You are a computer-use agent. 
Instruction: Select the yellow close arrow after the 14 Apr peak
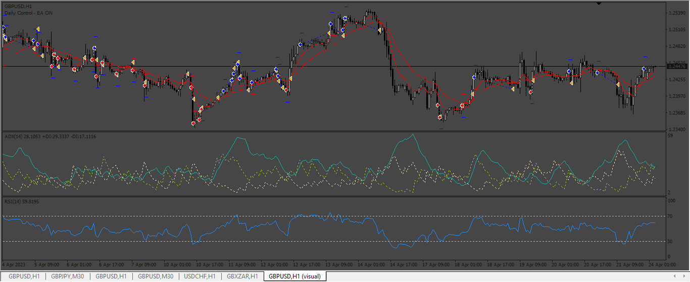click(380, 30)
